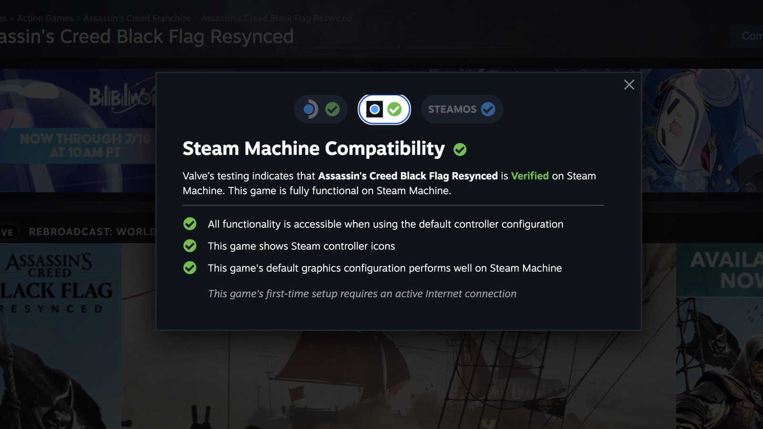Screen dimensions: 763x429
Task: Open the Action Games breadcrumb link
Action: (45, 18)
